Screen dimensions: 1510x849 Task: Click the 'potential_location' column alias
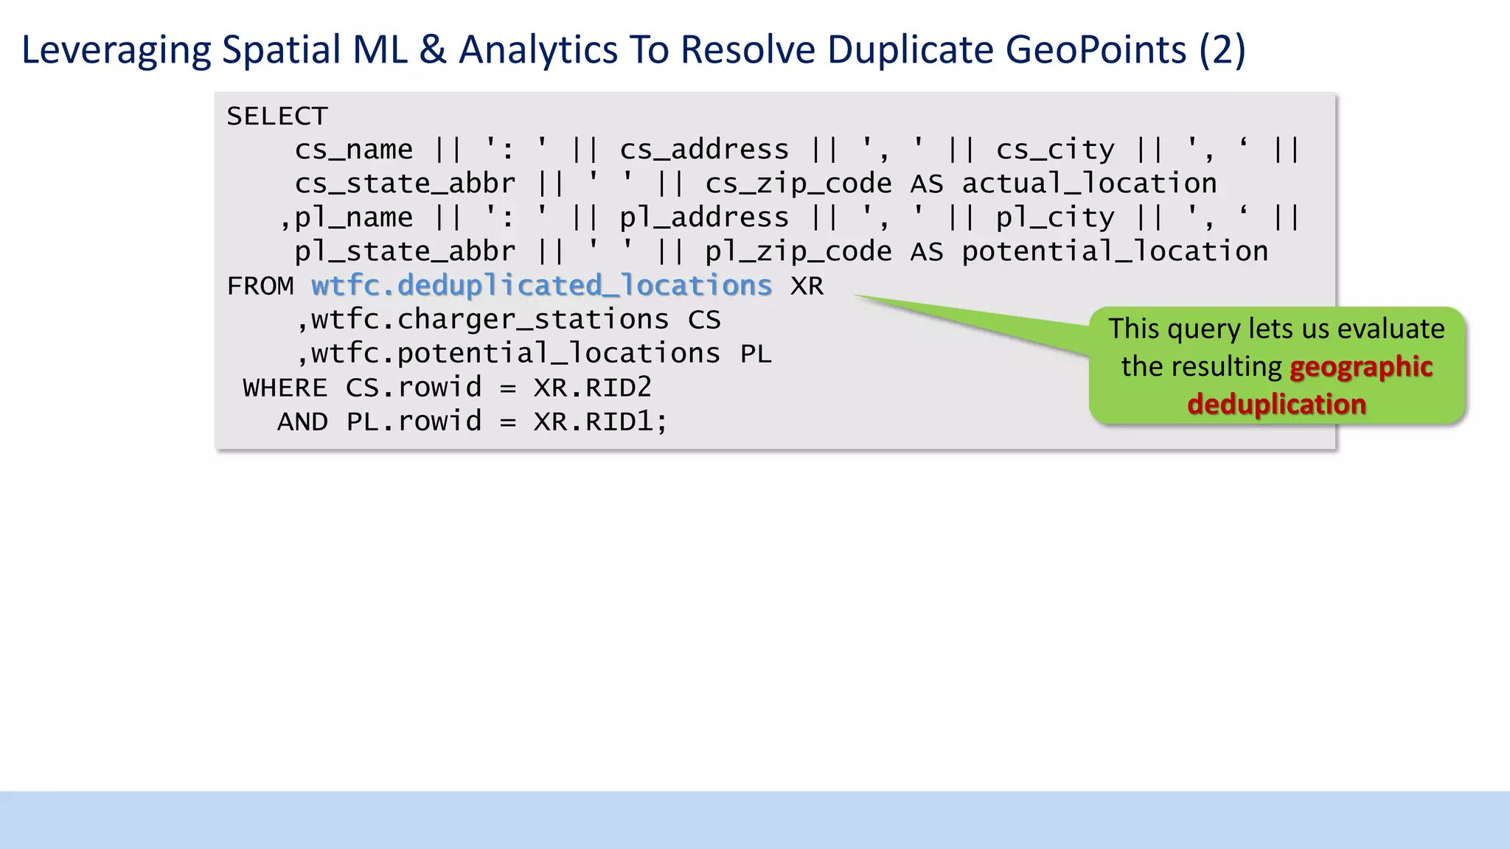pyautogui.click(x=1115, y=252)
